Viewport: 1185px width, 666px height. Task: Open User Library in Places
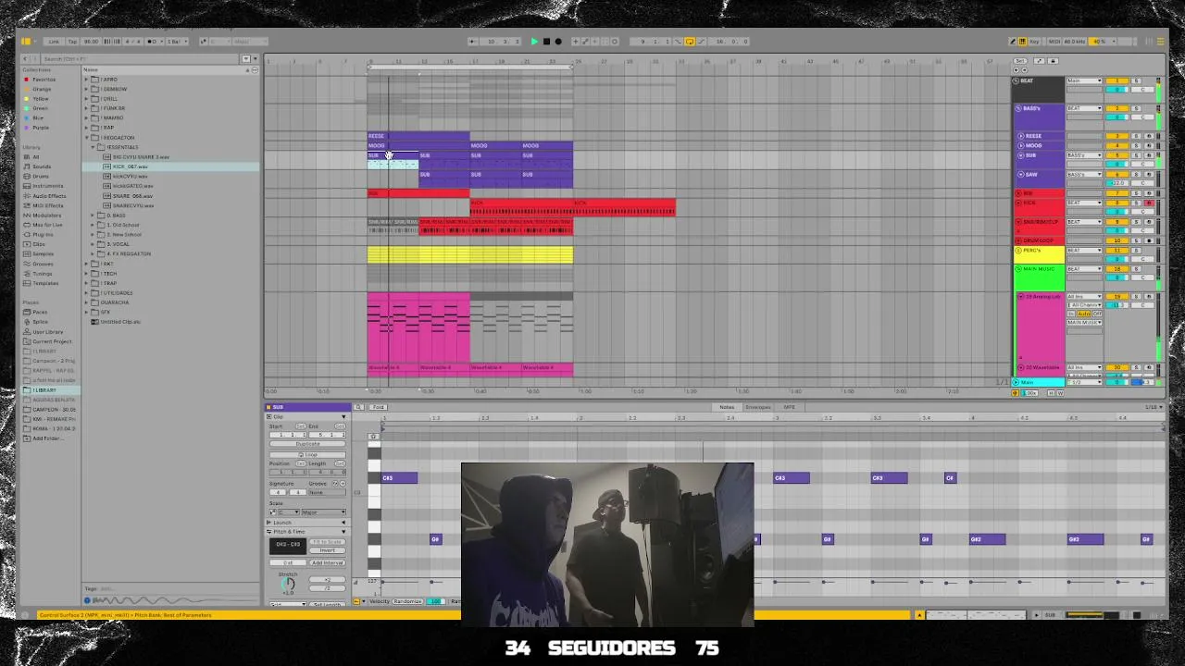[48, 331]
